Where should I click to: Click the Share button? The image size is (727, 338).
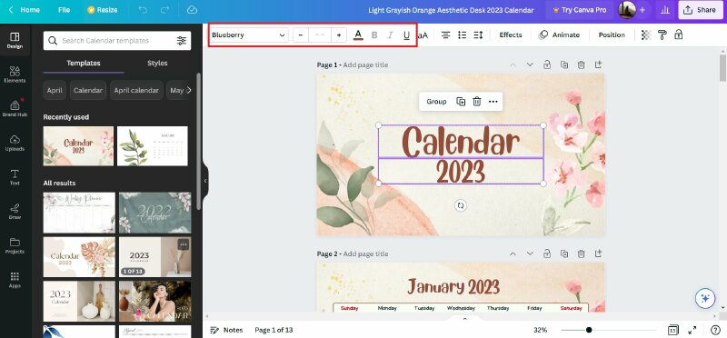pyautogui.click(x=701, y=10)
